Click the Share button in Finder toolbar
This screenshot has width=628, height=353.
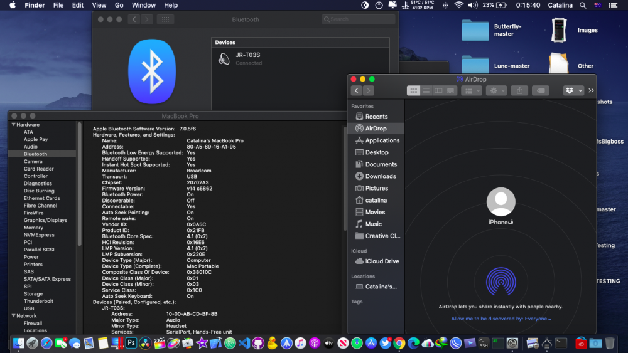[x=519, y=90]
